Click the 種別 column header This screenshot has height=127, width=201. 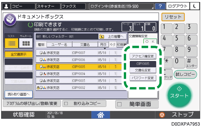coord(41,44)
